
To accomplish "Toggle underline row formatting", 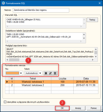I will tap(55, 73).
